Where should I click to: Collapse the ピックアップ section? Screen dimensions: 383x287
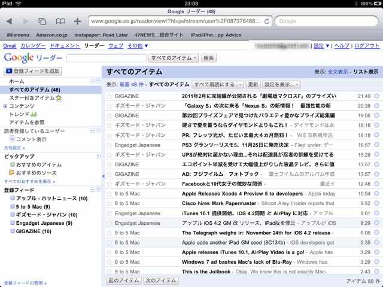coord(98,156)
